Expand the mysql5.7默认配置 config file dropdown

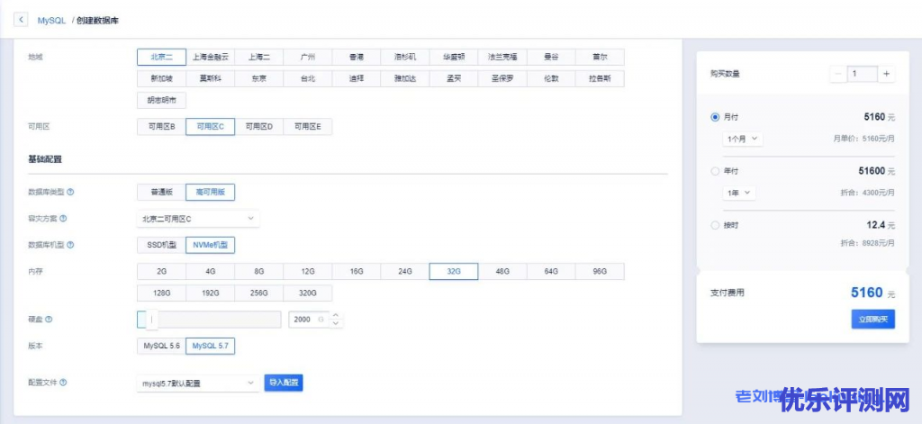pyautogui.click(x=197, y=383)
